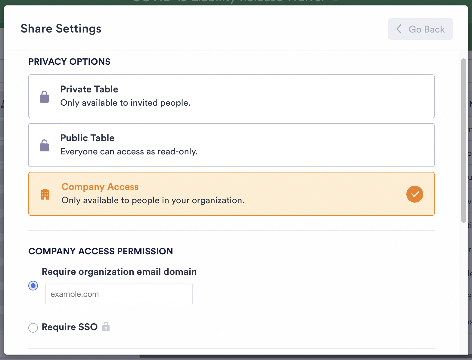Select the Public Table heading
Image resolution: width=472 pixels, height=360 pixels.
(x=87, y=138)
